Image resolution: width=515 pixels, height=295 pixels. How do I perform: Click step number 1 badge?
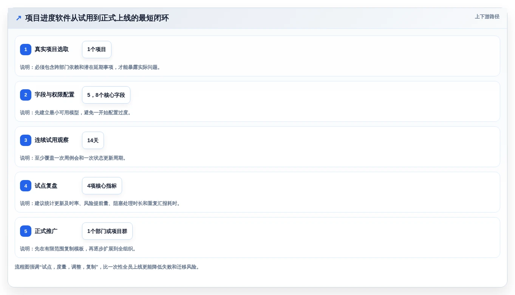coord(26,50)
